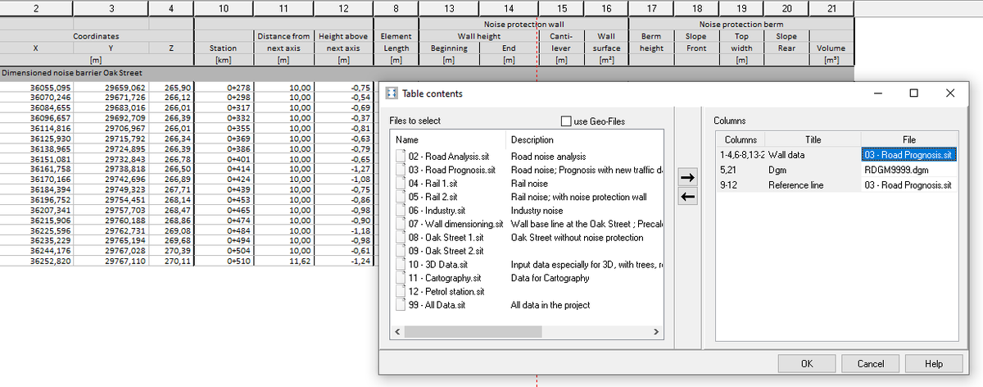Open Help for Table contents
This screenshot has width=983, height=387.
pyautogui.click(x=933, y=363)
